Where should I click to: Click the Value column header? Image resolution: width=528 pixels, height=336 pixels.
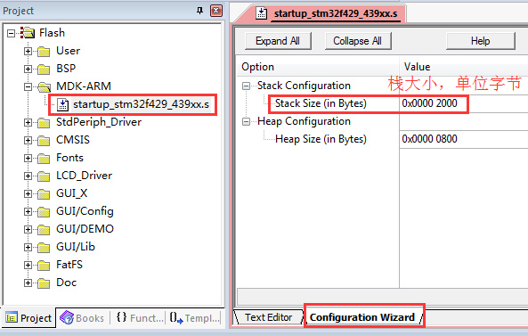(464, 67)
